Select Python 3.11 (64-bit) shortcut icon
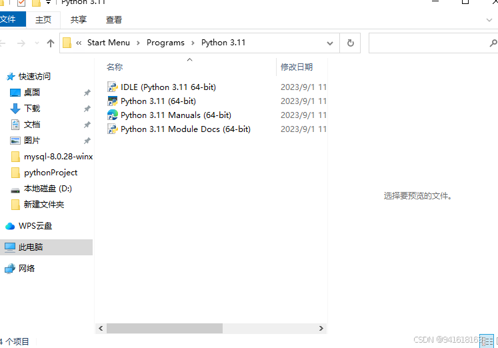 pyautogui.click(x=113, y=101)
